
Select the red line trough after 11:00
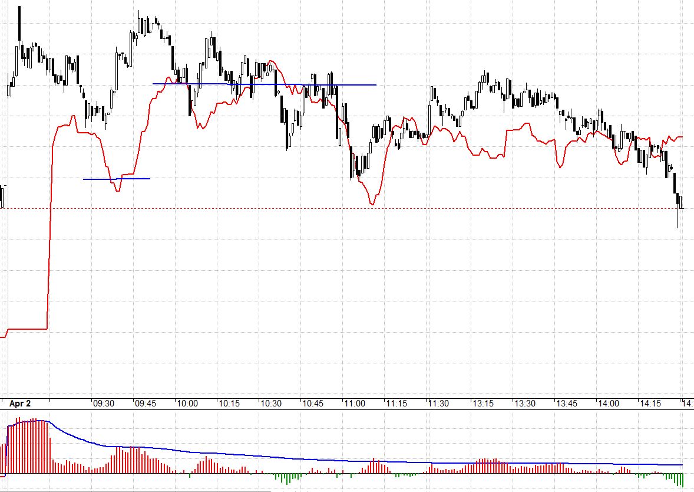click(372, 204)
